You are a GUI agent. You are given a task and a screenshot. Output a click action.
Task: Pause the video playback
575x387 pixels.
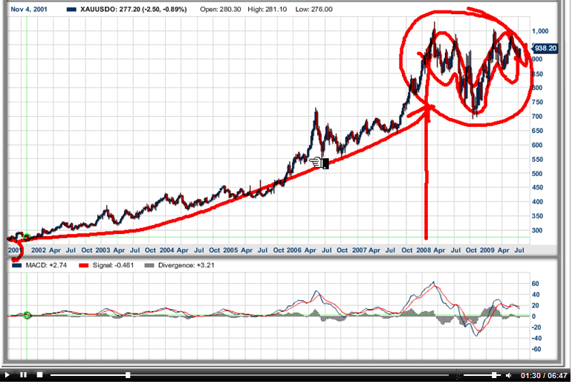[x=24, y=375]
